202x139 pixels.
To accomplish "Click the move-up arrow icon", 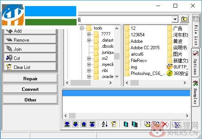I will coord(84,124).
